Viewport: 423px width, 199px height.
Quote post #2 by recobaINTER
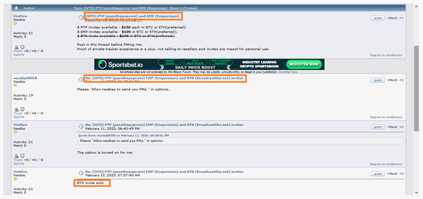pos(378,80)
